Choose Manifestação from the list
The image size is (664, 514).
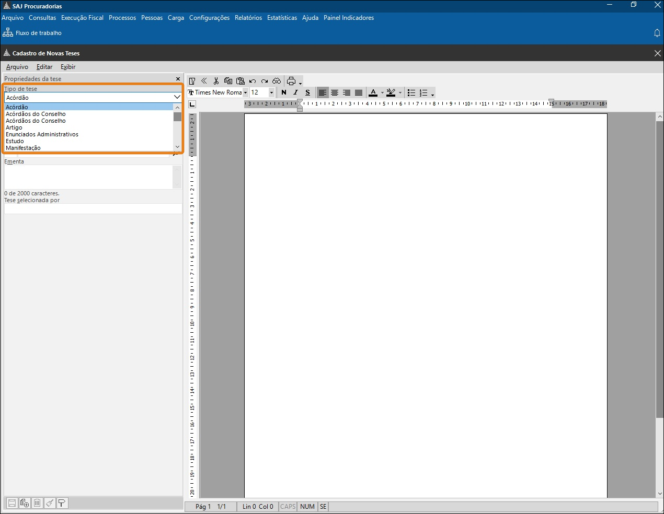(x=89, y=148)
